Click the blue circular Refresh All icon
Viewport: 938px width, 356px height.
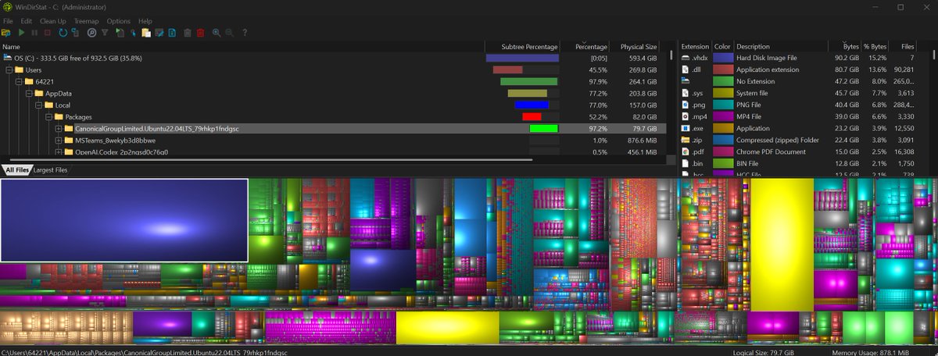63,33
